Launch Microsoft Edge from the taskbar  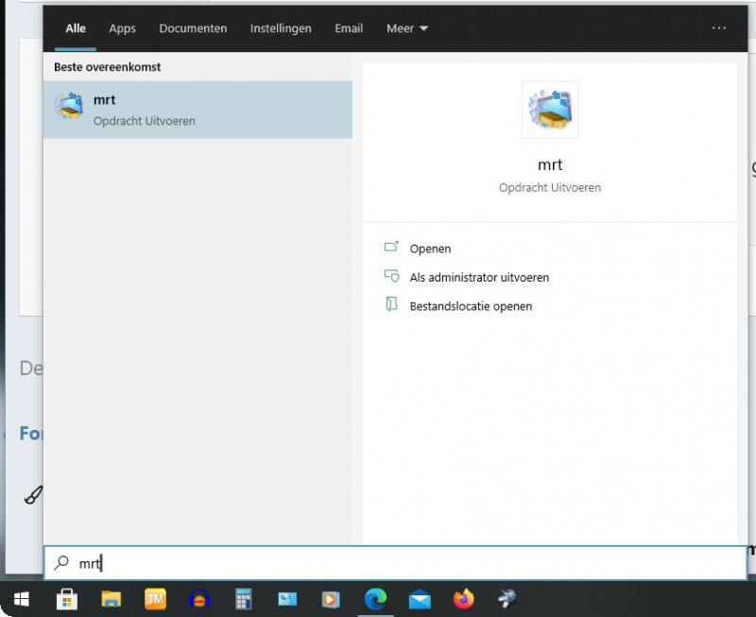[376, 599]
